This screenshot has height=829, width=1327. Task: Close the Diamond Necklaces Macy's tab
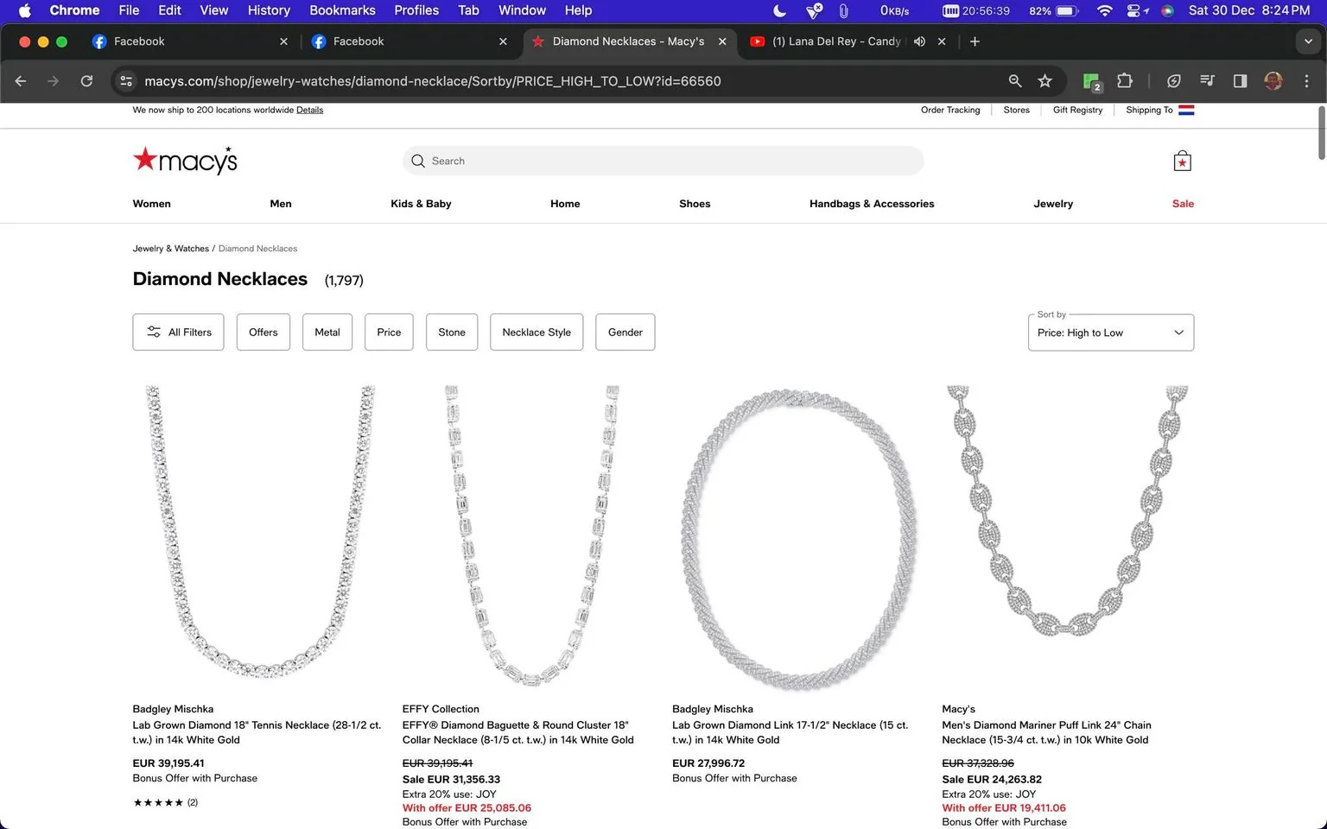point(722,41)
